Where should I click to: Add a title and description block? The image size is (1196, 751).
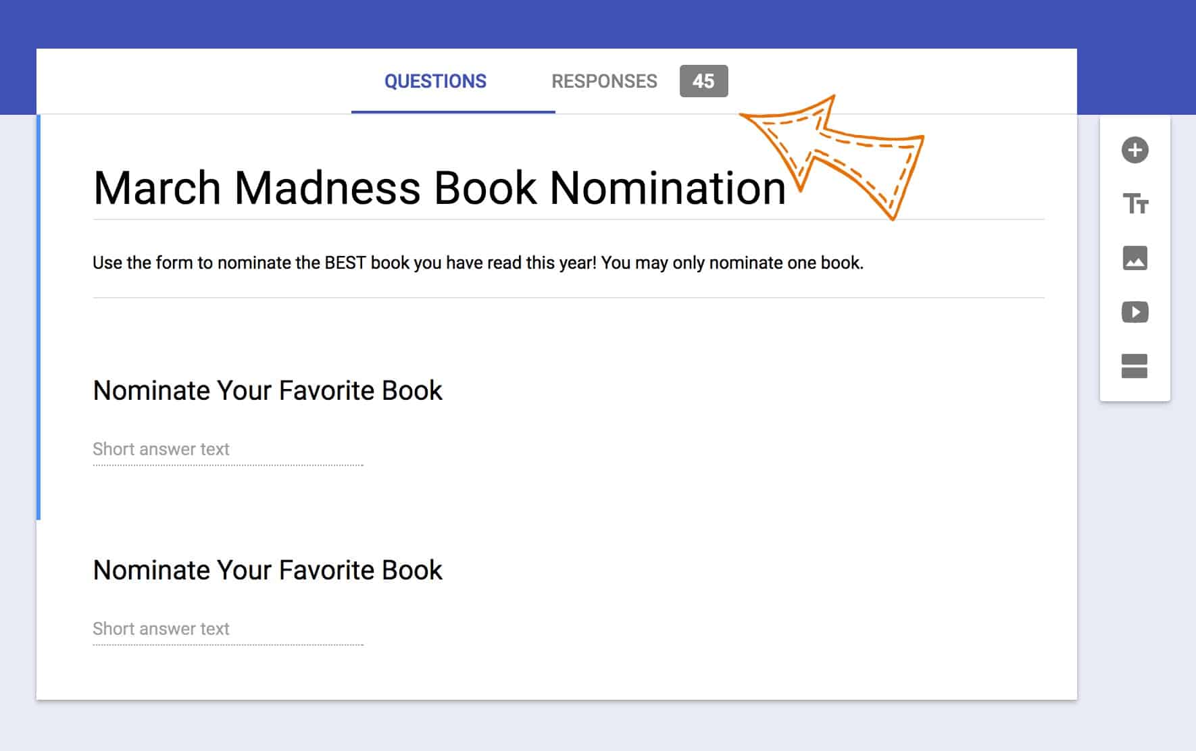click(x=1135, y=203)
